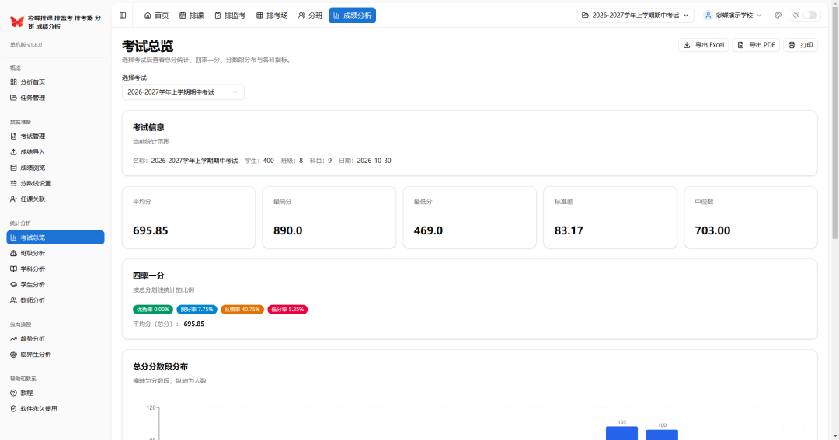This screenshot has width=839, height=440.
Task: Click the chart bar labeled 103
Action: 621,433
